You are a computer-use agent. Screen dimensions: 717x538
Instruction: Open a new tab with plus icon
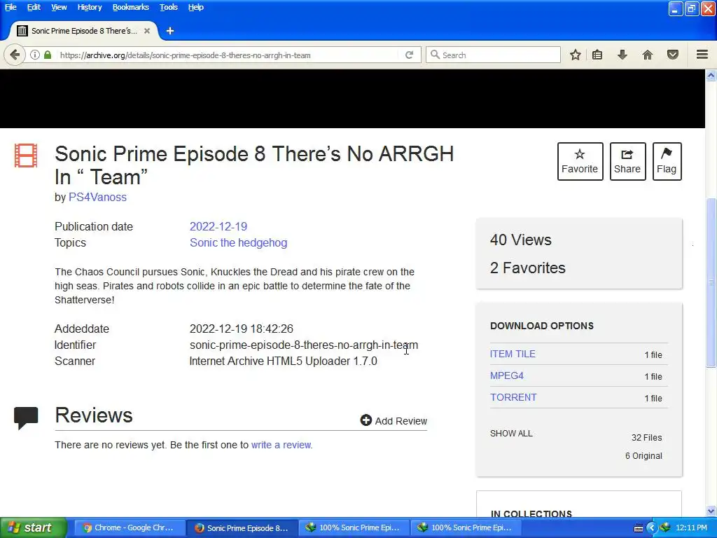tap(170, 31)
